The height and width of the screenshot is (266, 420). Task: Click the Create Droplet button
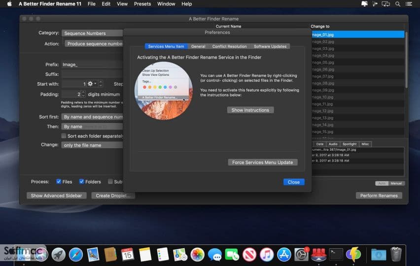[x=113, y=196]
